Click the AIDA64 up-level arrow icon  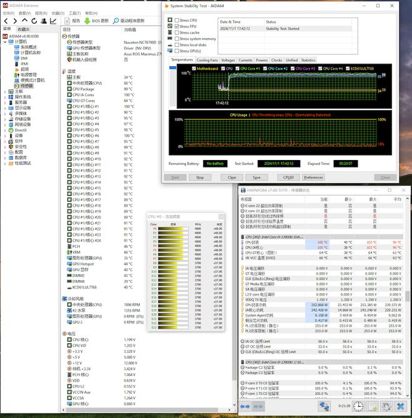click(x=24, y=20)
